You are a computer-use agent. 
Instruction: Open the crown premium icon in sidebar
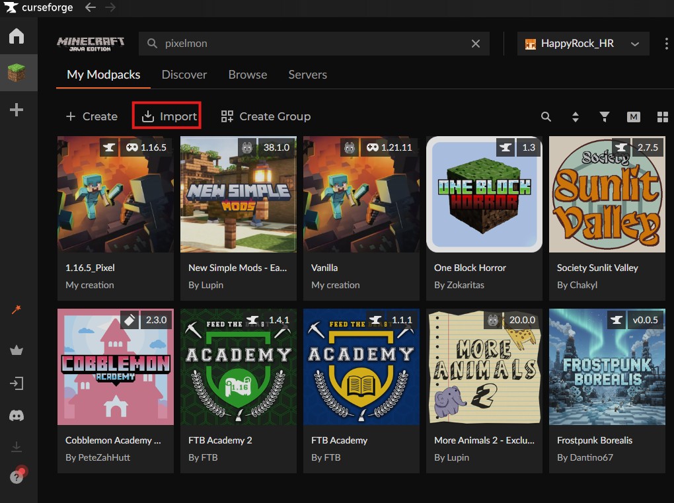tap(17, 350)
